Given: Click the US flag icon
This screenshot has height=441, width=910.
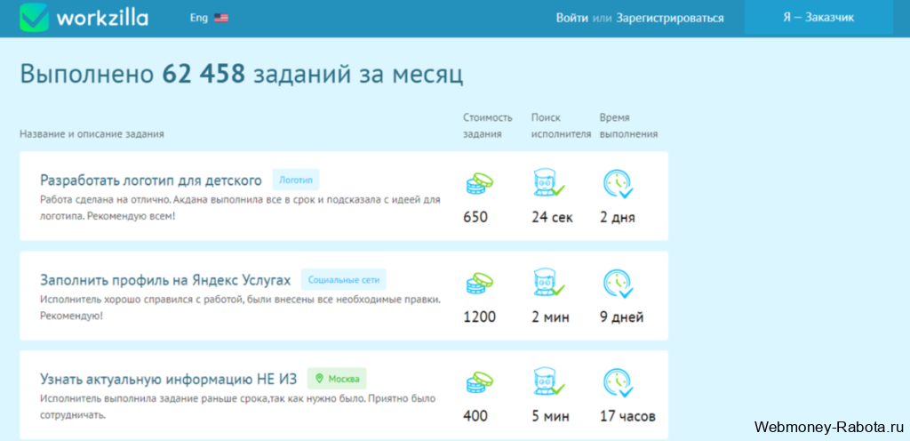Looking at the screenshot, I should click(221, 18).
